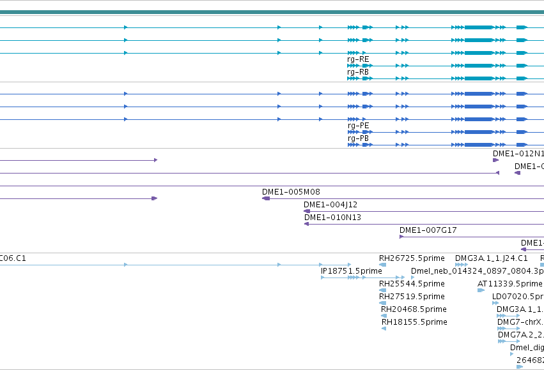The image size is (544, 370).
Task: Select the start arrow glyph of DME1-007G17
Action: pyautogui.click(x=401, y=237)
